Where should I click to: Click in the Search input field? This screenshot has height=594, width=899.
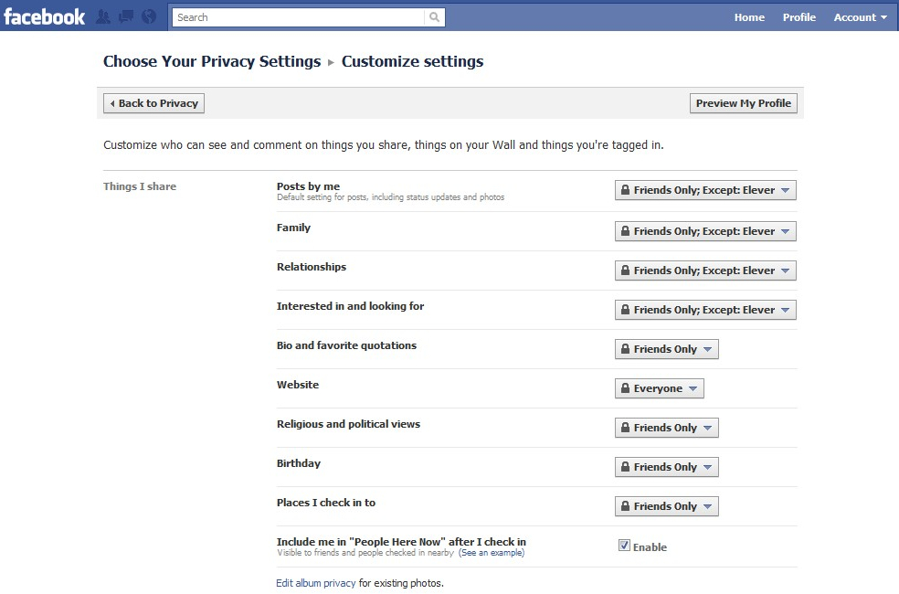297,17
